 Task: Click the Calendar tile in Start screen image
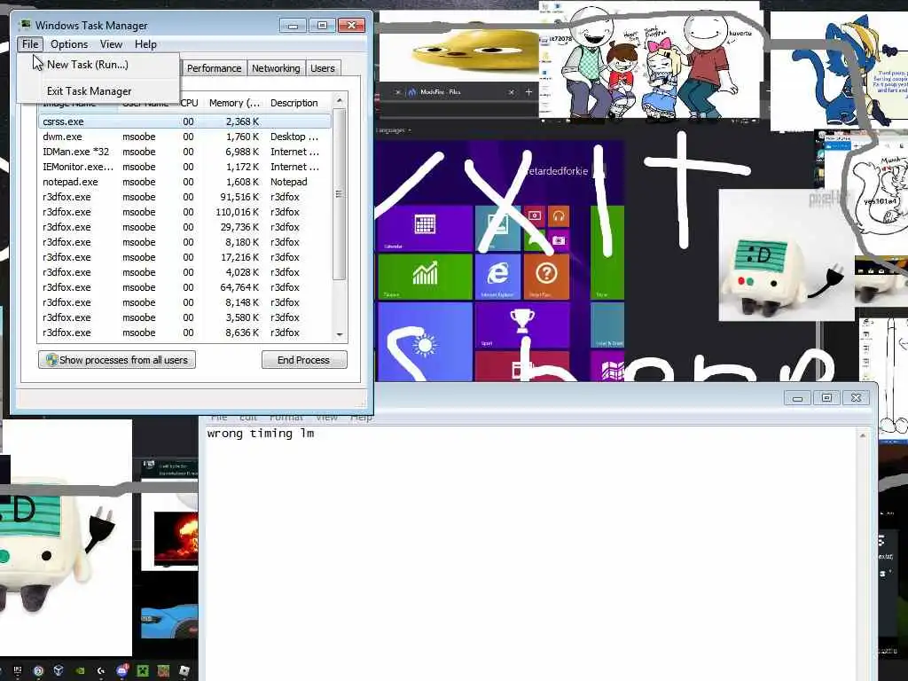coord(425,228)
